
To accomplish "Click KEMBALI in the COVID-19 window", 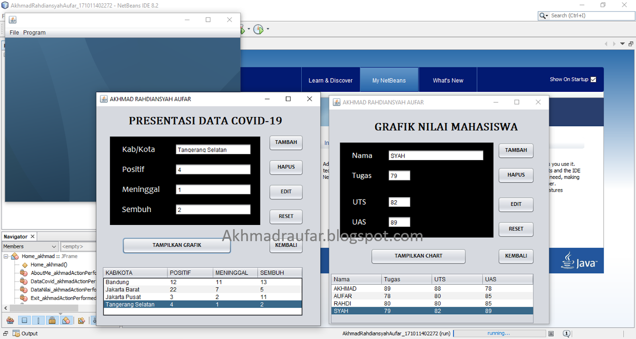I will pyautogui.click(x=286, y=245).
